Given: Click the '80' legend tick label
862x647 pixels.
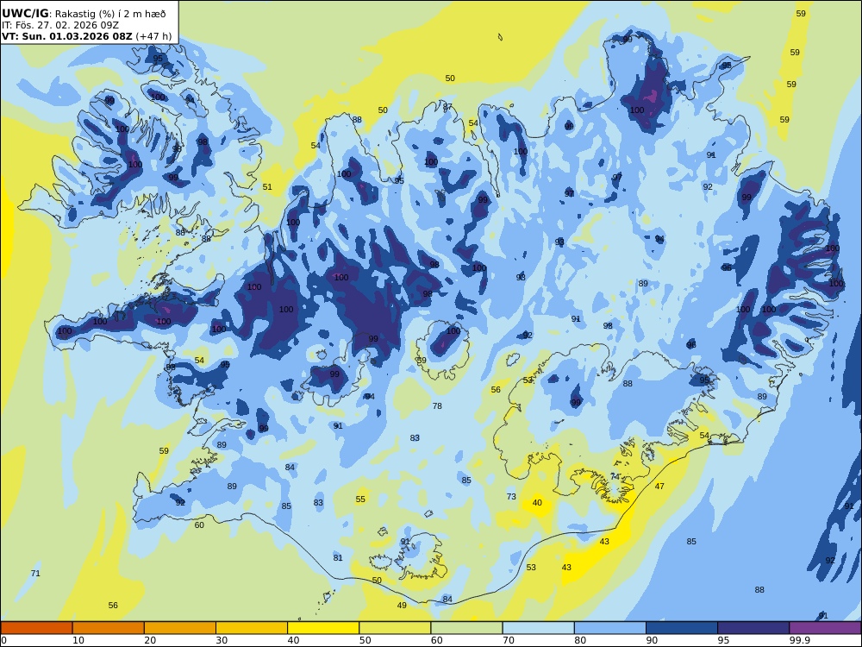Looking at the screenshot, I should point(580,640).
